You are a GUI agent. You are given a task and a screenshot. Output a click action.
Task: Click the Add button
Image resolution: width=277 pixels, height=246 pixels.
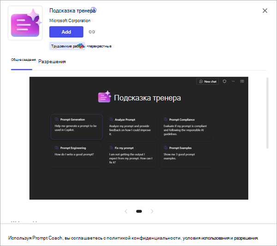point(66,32)
